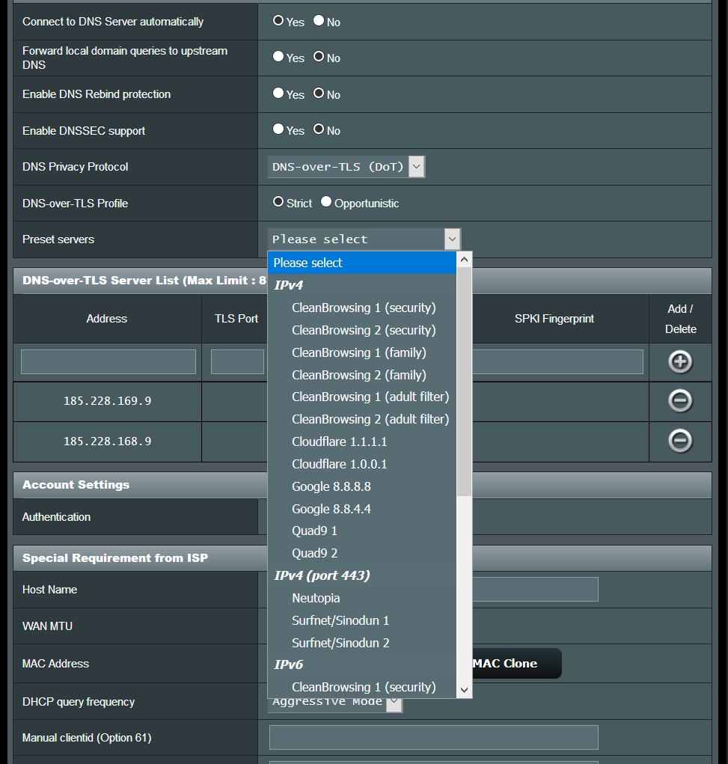The height and width of the screenshot is (764, 728).
Task: Select Strict DNS-over-TLS profile
Action: tap(278, 202)
